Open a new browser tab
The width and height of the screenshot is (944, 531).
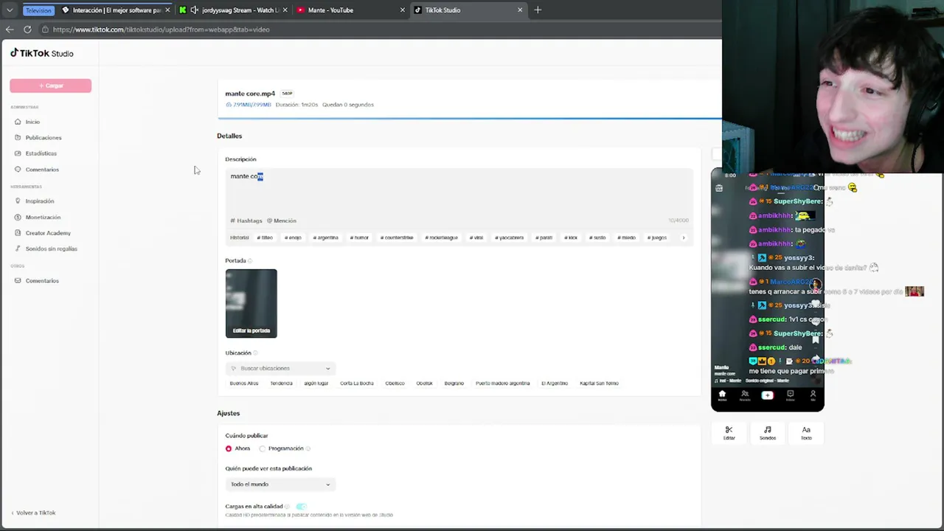pyautogui.click(x=538, y=10)
